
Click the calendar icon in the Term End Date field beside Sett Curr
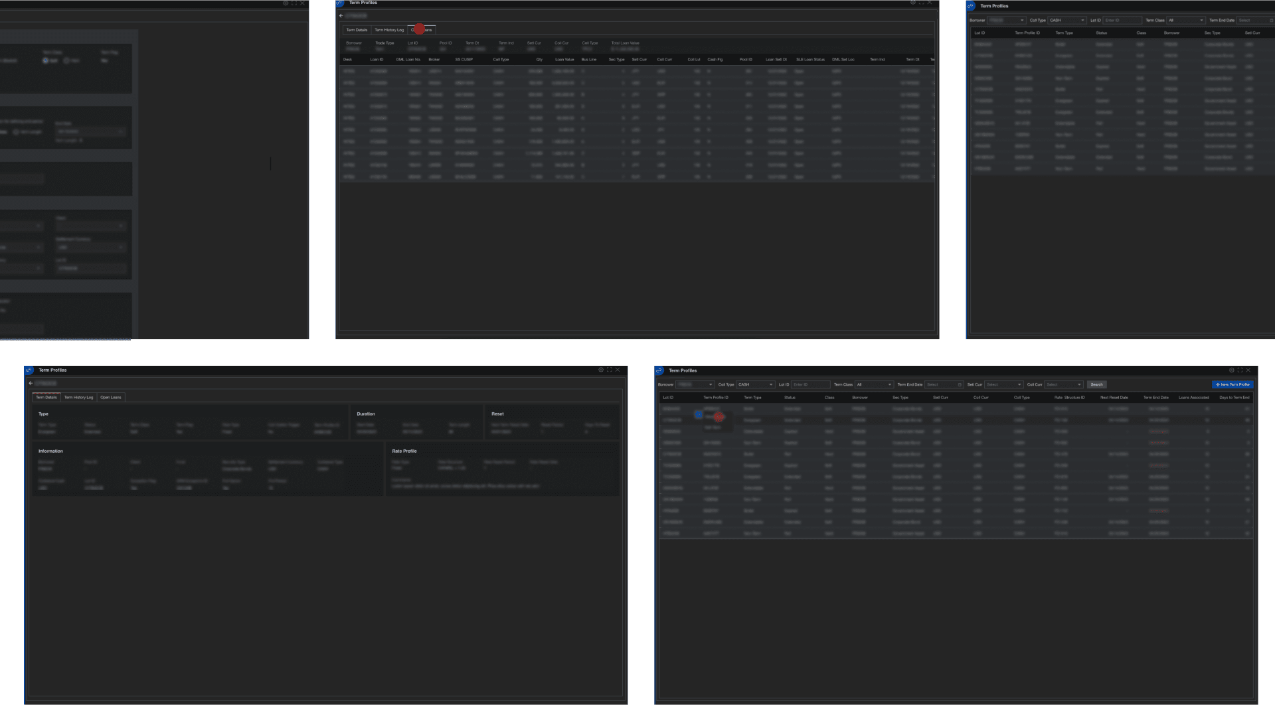pyautogui.click(x=960, y=384)
